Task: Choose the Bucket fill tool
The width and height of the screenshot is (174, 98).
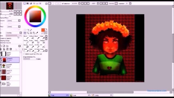Action: [x=26, y=46]
